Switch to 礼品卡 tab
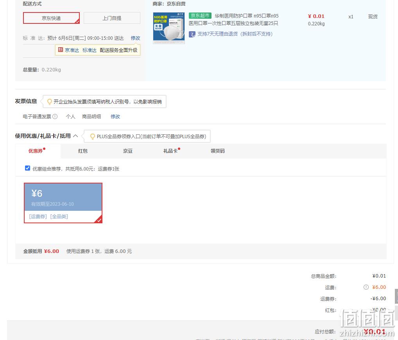The height and width of the screenshot is (340, 398). click(170, 151)
